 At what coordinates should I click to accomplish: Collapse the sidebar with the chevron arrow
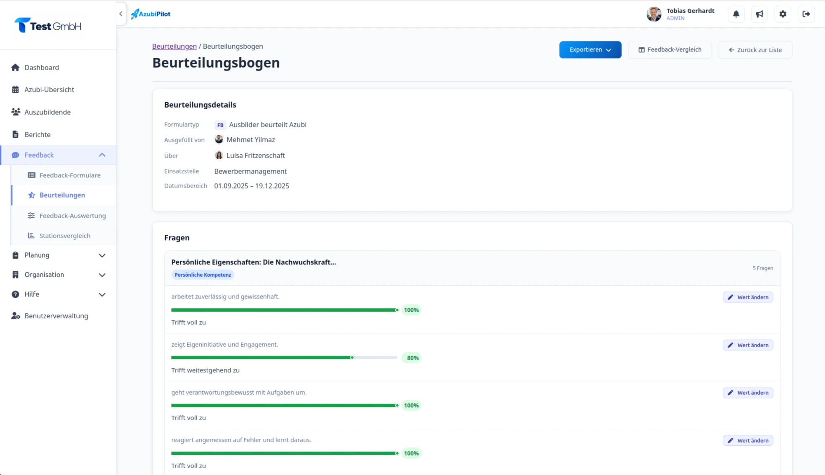[x=121, y=14]
